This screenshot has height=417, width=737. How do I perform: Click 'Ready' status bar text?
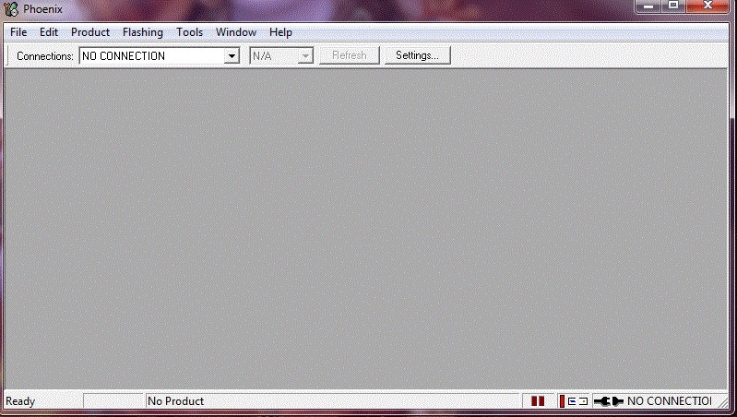(20, 401)
